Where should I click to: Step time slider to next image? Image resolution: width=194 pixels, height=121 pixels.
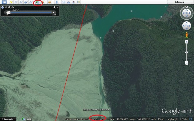pyautogui.click(x=54, y=13)
